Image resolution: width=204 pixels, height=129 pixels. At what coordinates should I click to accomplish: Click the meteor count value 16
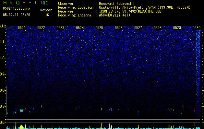click(x=47, y=15)
